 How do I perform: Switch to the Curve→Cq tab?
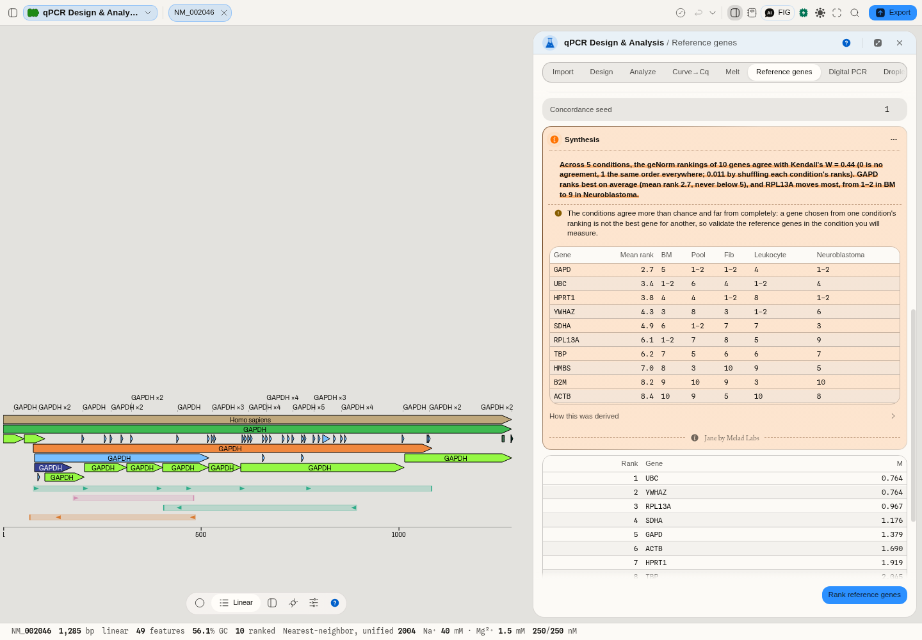click(x=690, y=72)
